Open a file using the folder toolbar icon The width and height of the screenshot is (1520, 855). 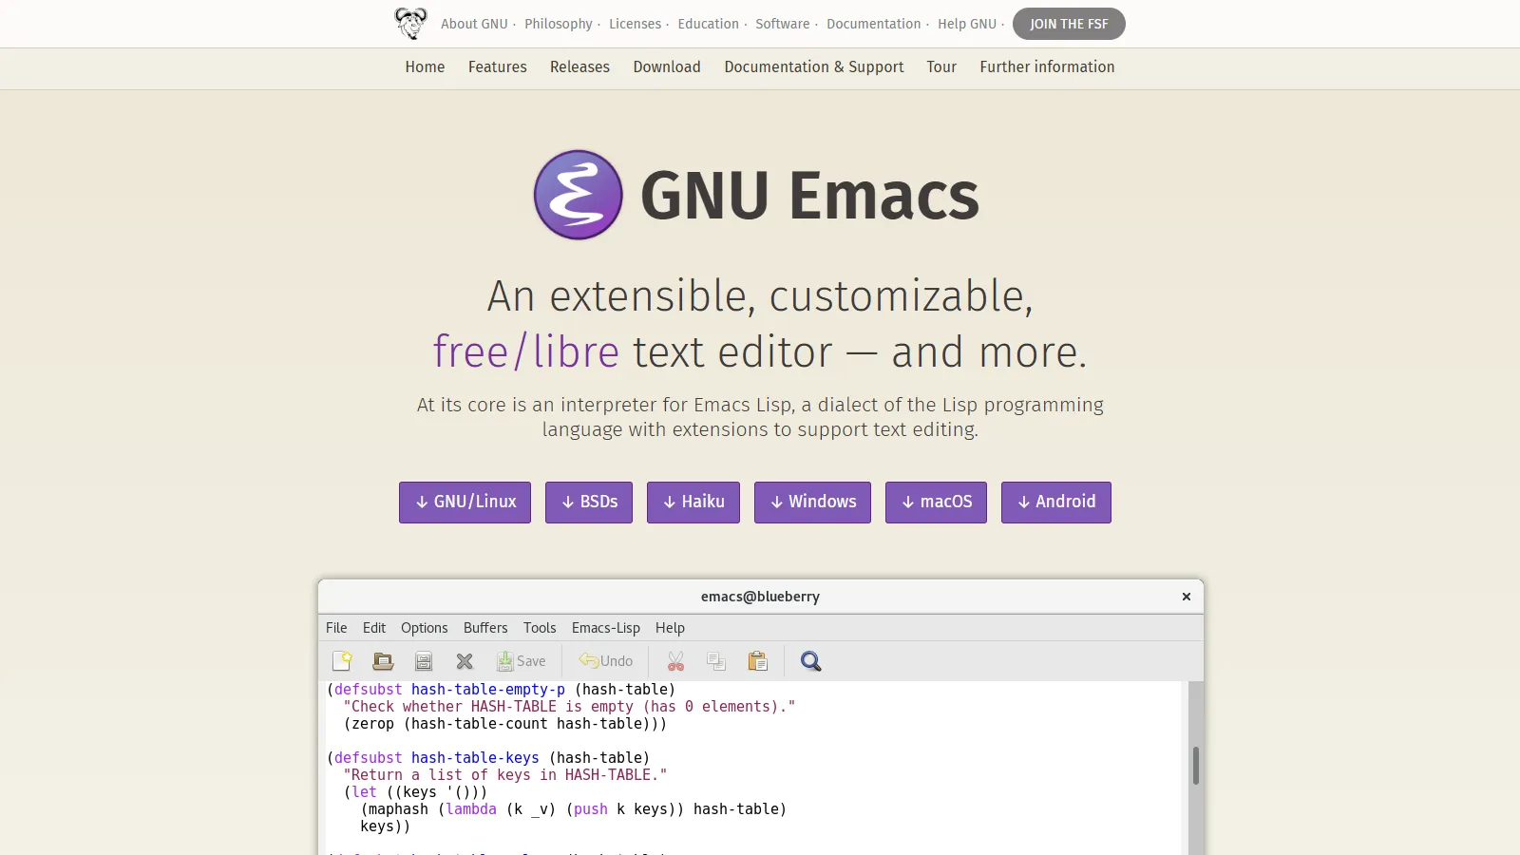pyautogui.click(x=382, y=660)
